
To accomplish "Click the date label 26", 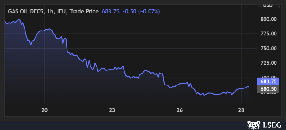I will 180,110.
